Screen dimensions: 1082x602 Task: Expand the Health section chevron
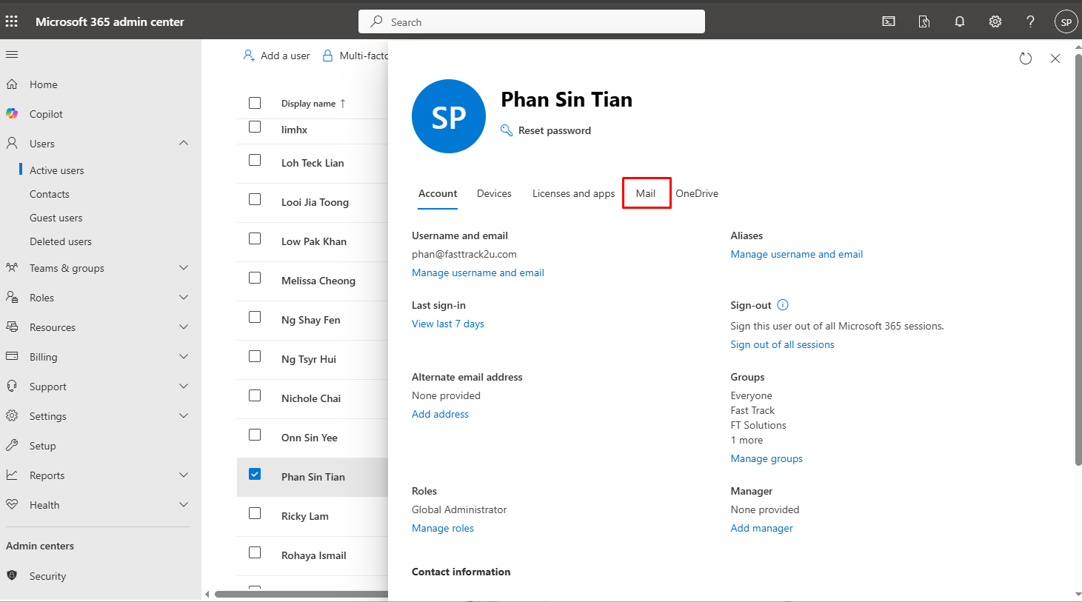[184, 504]
